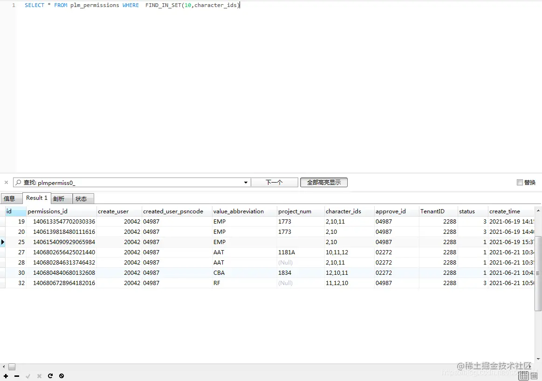Image resolution: width=542 pixels, height=381 pixels.
Task: Click character_ids cell 11,12,10
Action: (x=350, y=283)
